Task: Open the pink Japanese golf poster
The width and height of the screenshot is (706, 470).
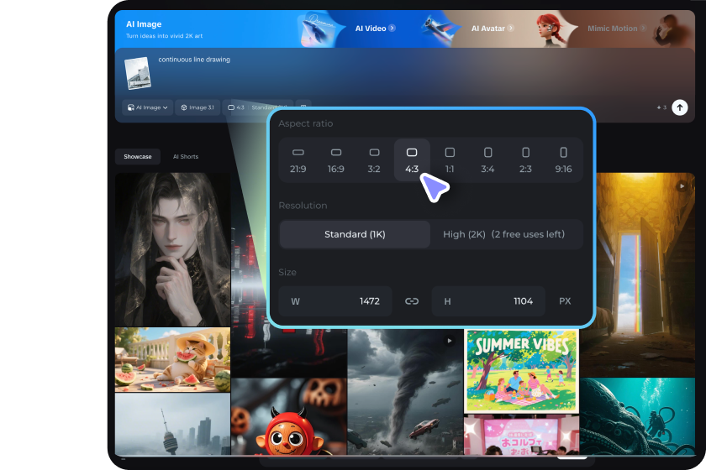Action: tap(521, 435)
